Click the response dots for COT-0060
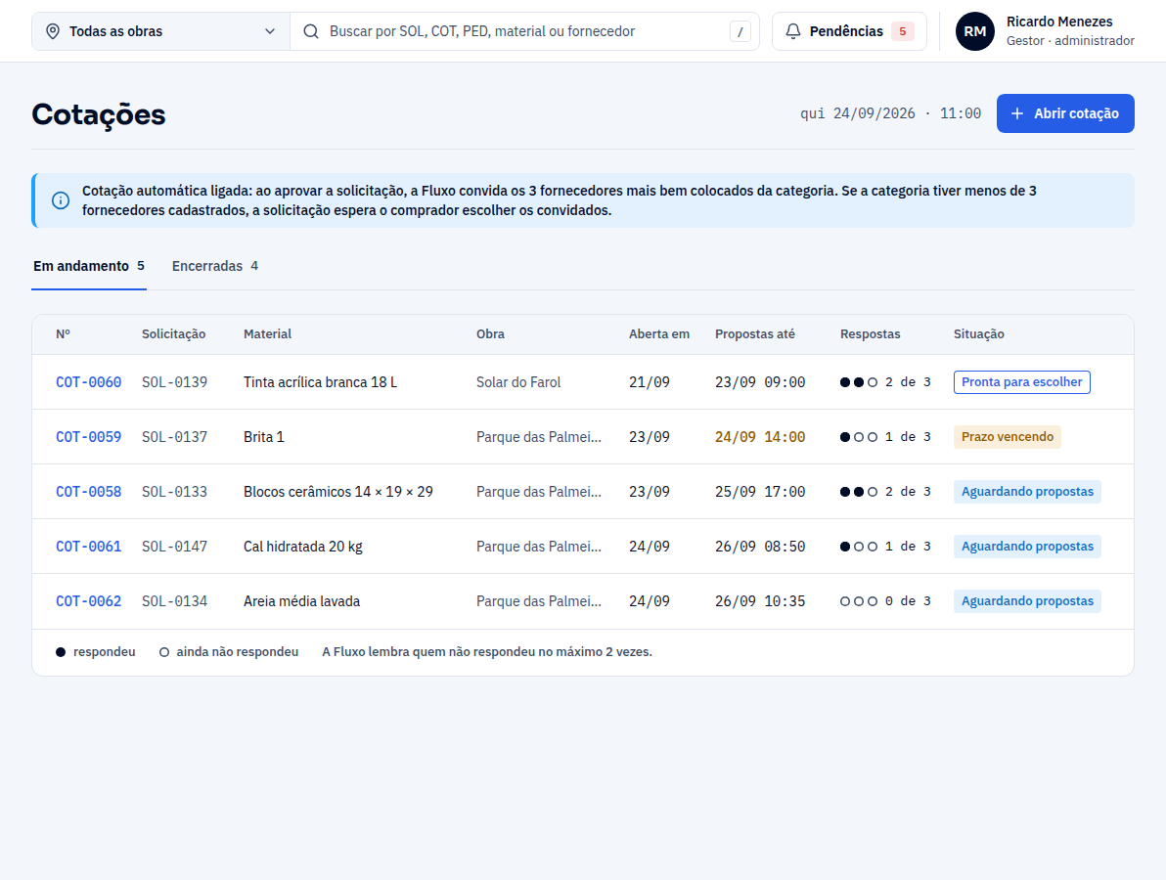1166x880 pixels. [x=858, y=382]
